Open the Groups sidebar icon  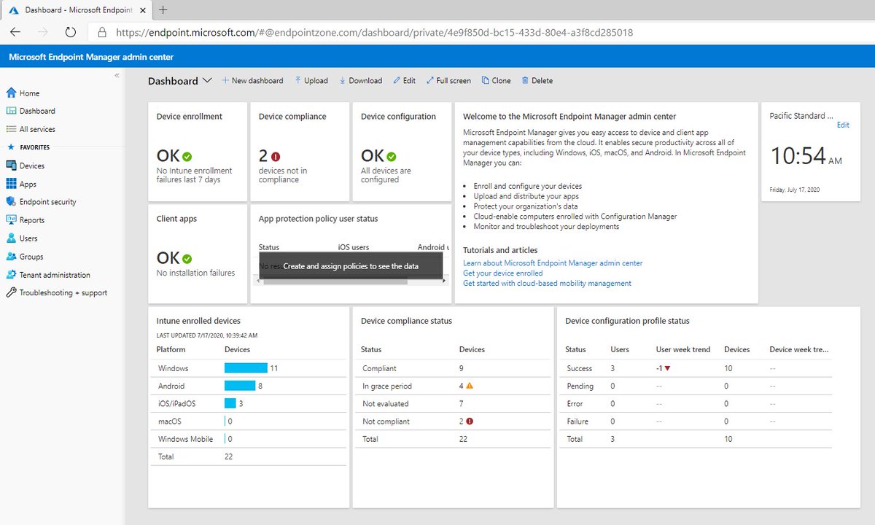11,257
